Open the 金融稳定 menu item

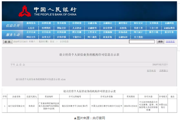pyautogui.click(x=108, y=23)
